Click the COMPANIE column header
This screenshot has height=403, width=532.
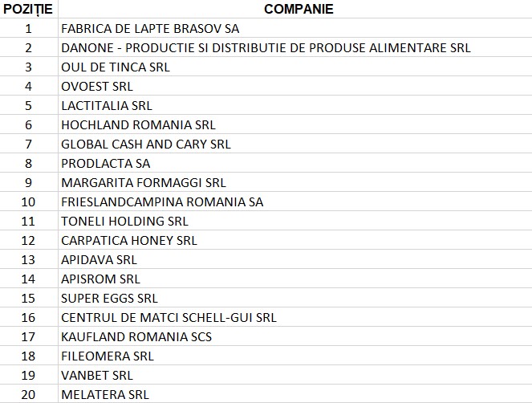tap(293, 9)
